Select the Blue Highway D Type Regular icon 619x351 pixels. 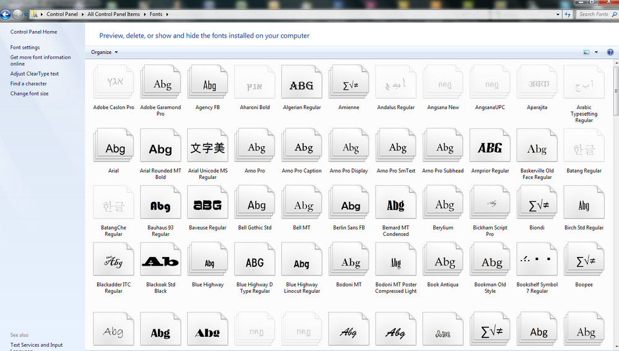coord(254,259)
